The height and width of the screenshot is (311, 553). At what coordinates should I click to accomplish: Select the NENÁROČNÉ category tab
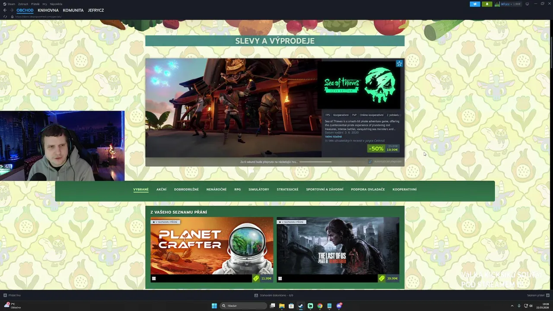pyautogui.click(x=216, y=189)
